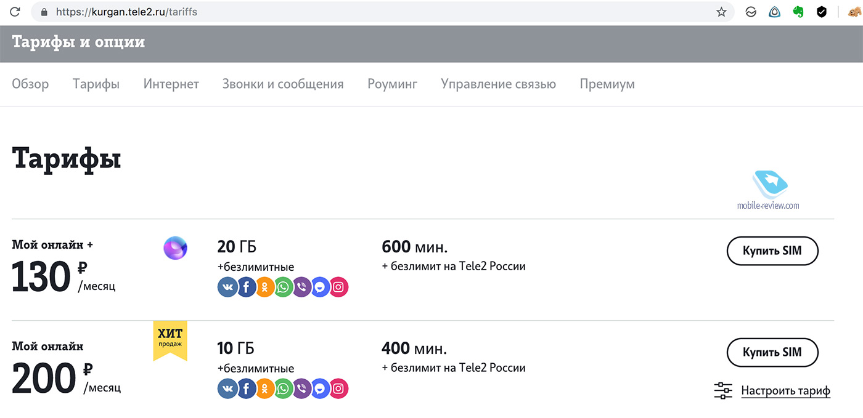863x418 pixels.
Task: Click the purple orb icon beside 130 ₽
Action: 175,248
